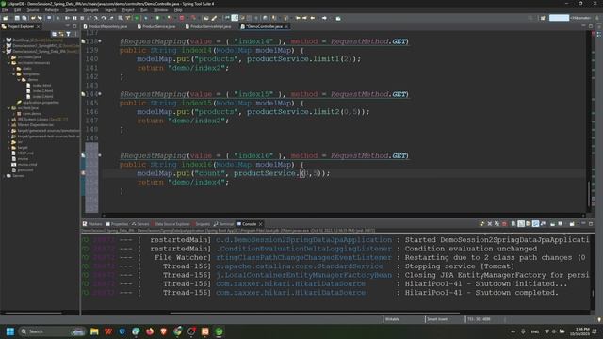
Task: Collapse the templates folder in tree
Action: coord(14,74)
